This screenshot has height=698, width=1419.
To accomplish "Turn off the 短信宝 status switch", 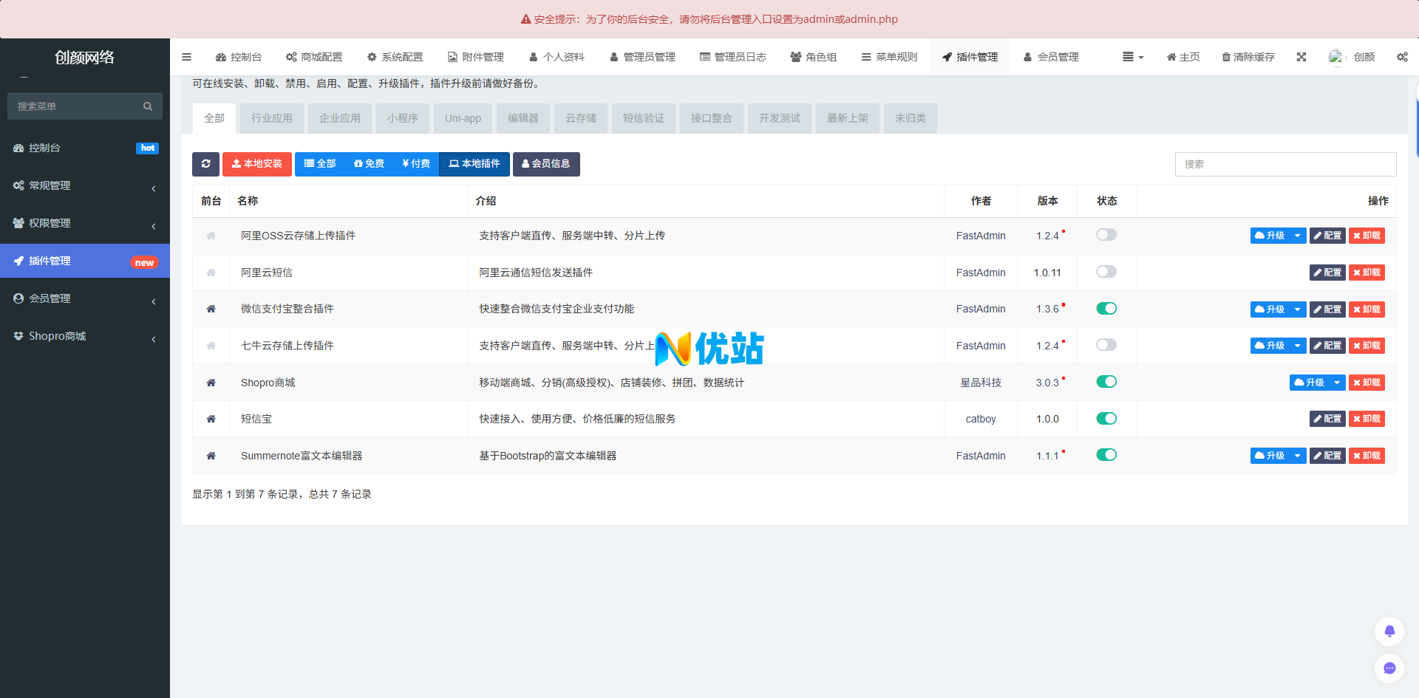I will (1106, 419).
